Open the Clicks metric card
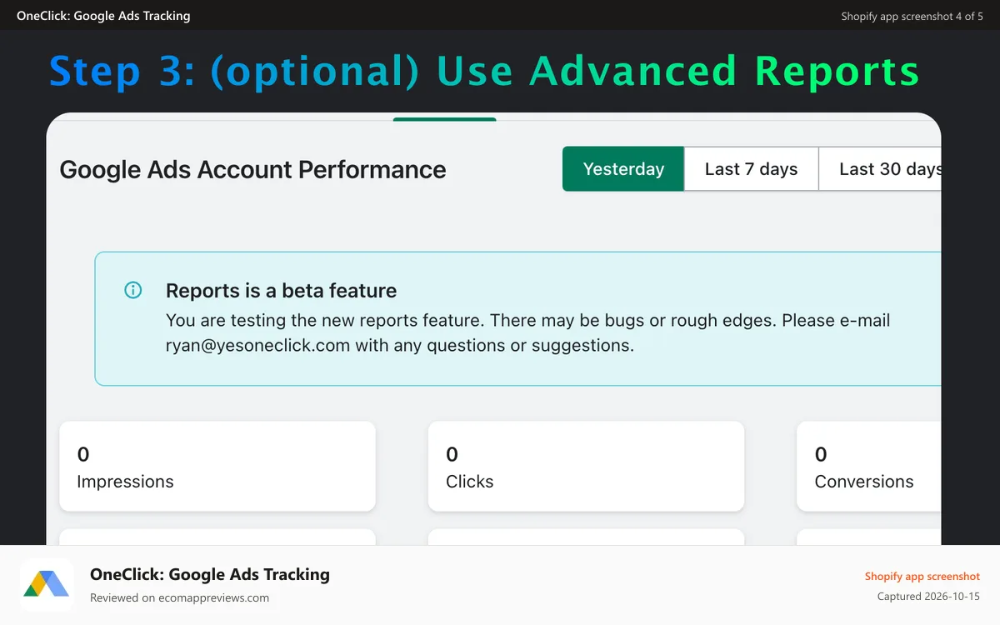The image size is (1000, 625). 586,467
